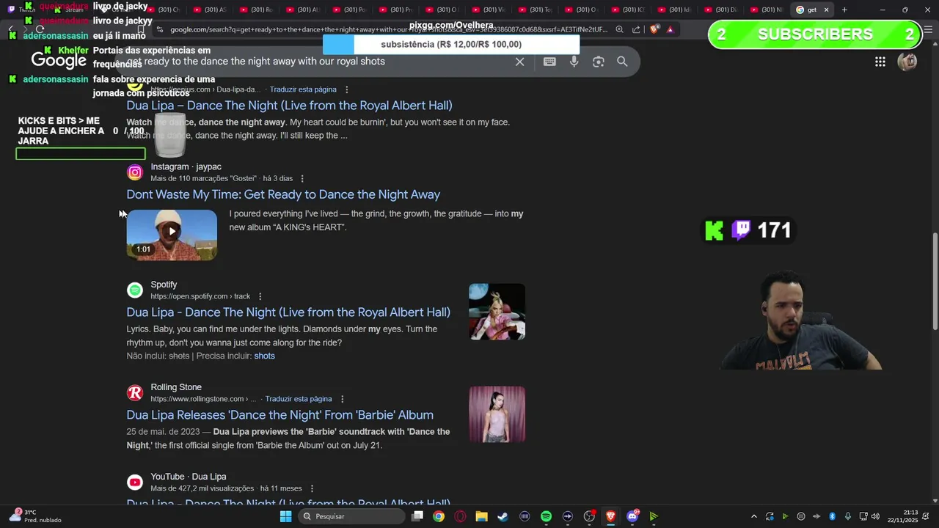Open Task View on the taskbar
This screenshot has height=528, width=939.
click(417, 516)
